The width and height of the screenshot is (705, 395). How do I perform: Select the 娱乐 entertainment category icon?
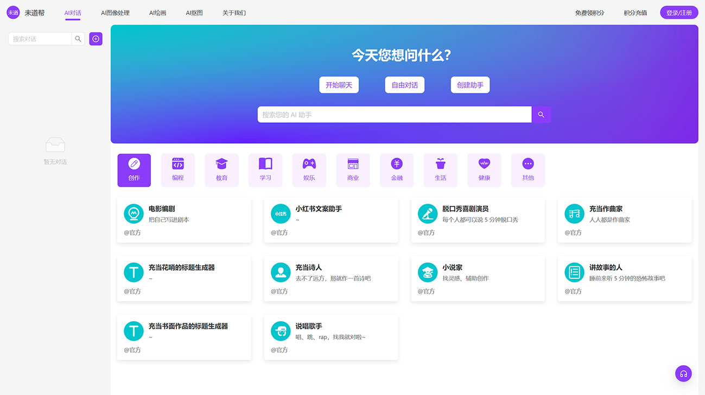(309, 170)
